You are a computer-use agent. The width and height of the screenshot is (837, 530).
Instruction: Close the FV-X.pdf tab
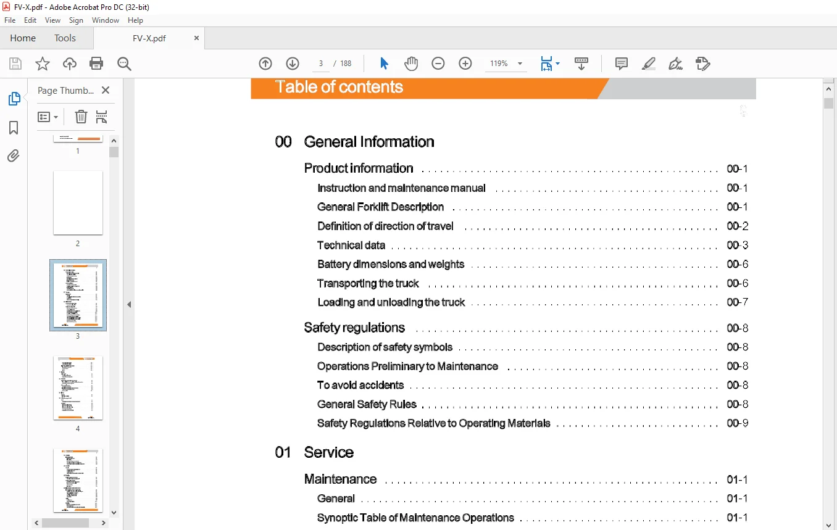196,38
